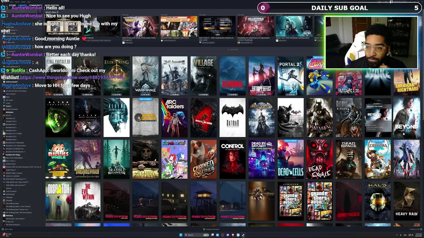Open the Castle Crashers cover
The height and width of the screenshot is (238, 424).
pos(174,159)
